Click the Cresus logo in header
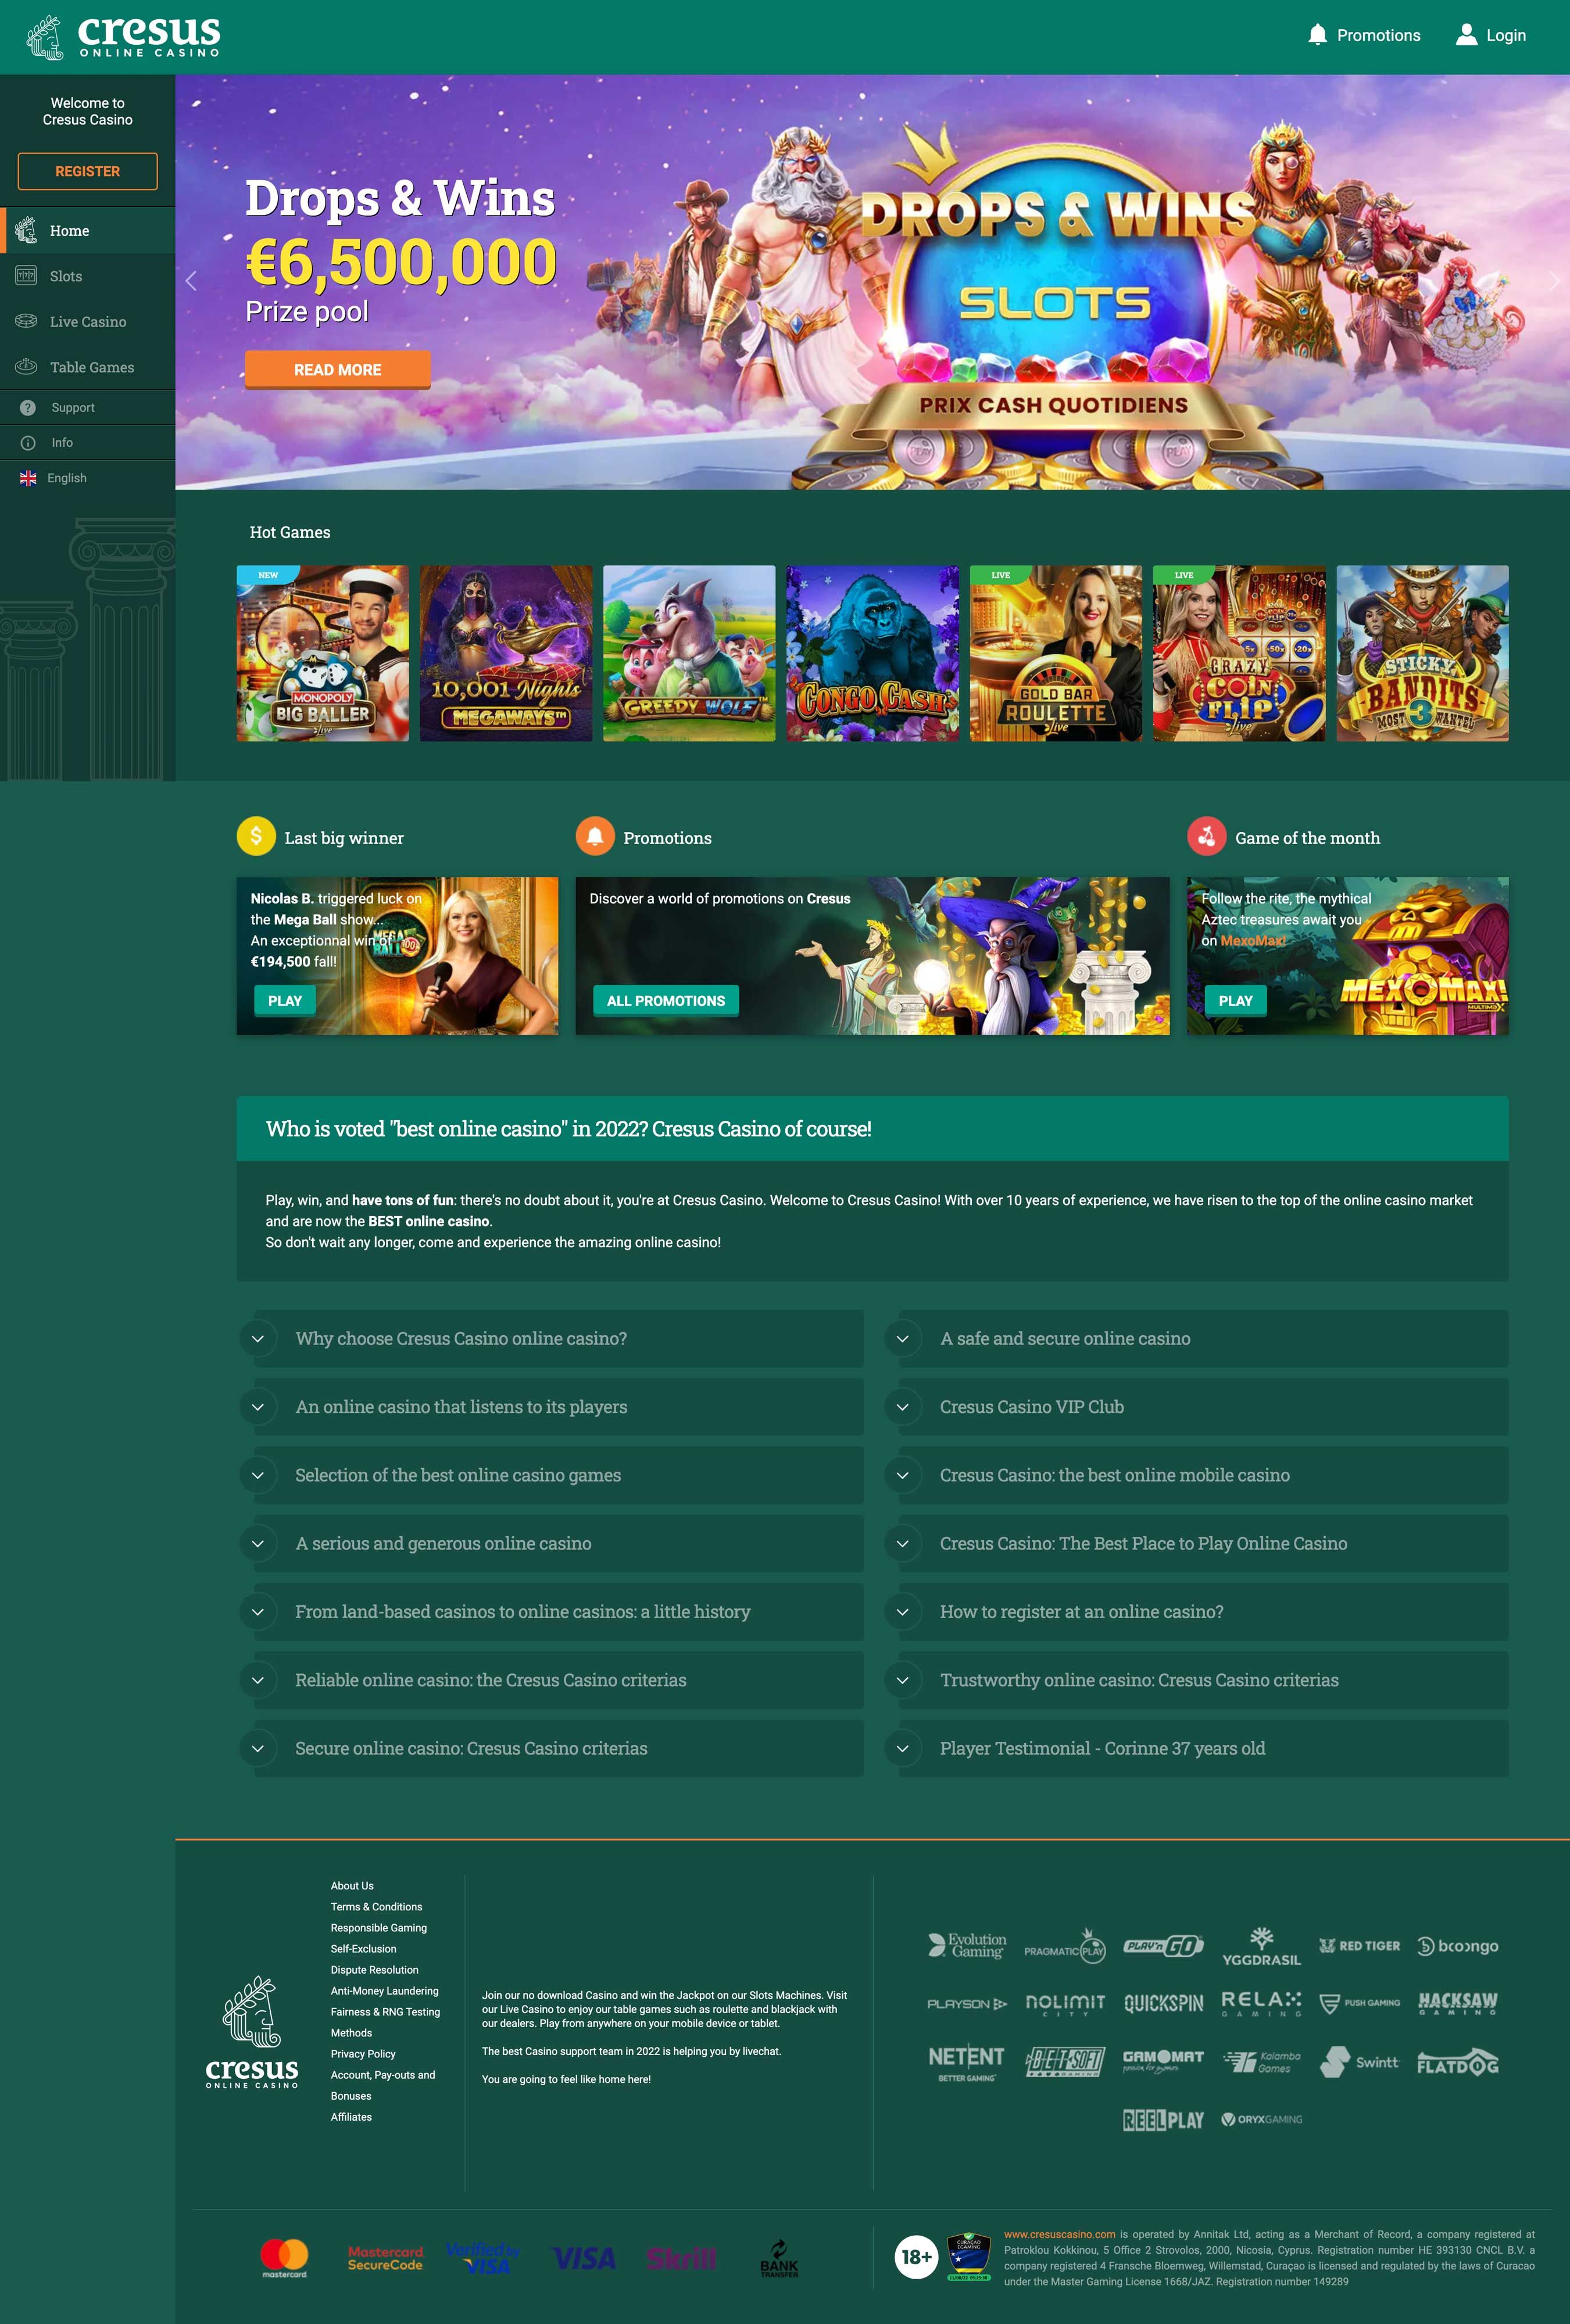The width and height of the screenshot is (1570, 2324). click(x=122, y=37)
